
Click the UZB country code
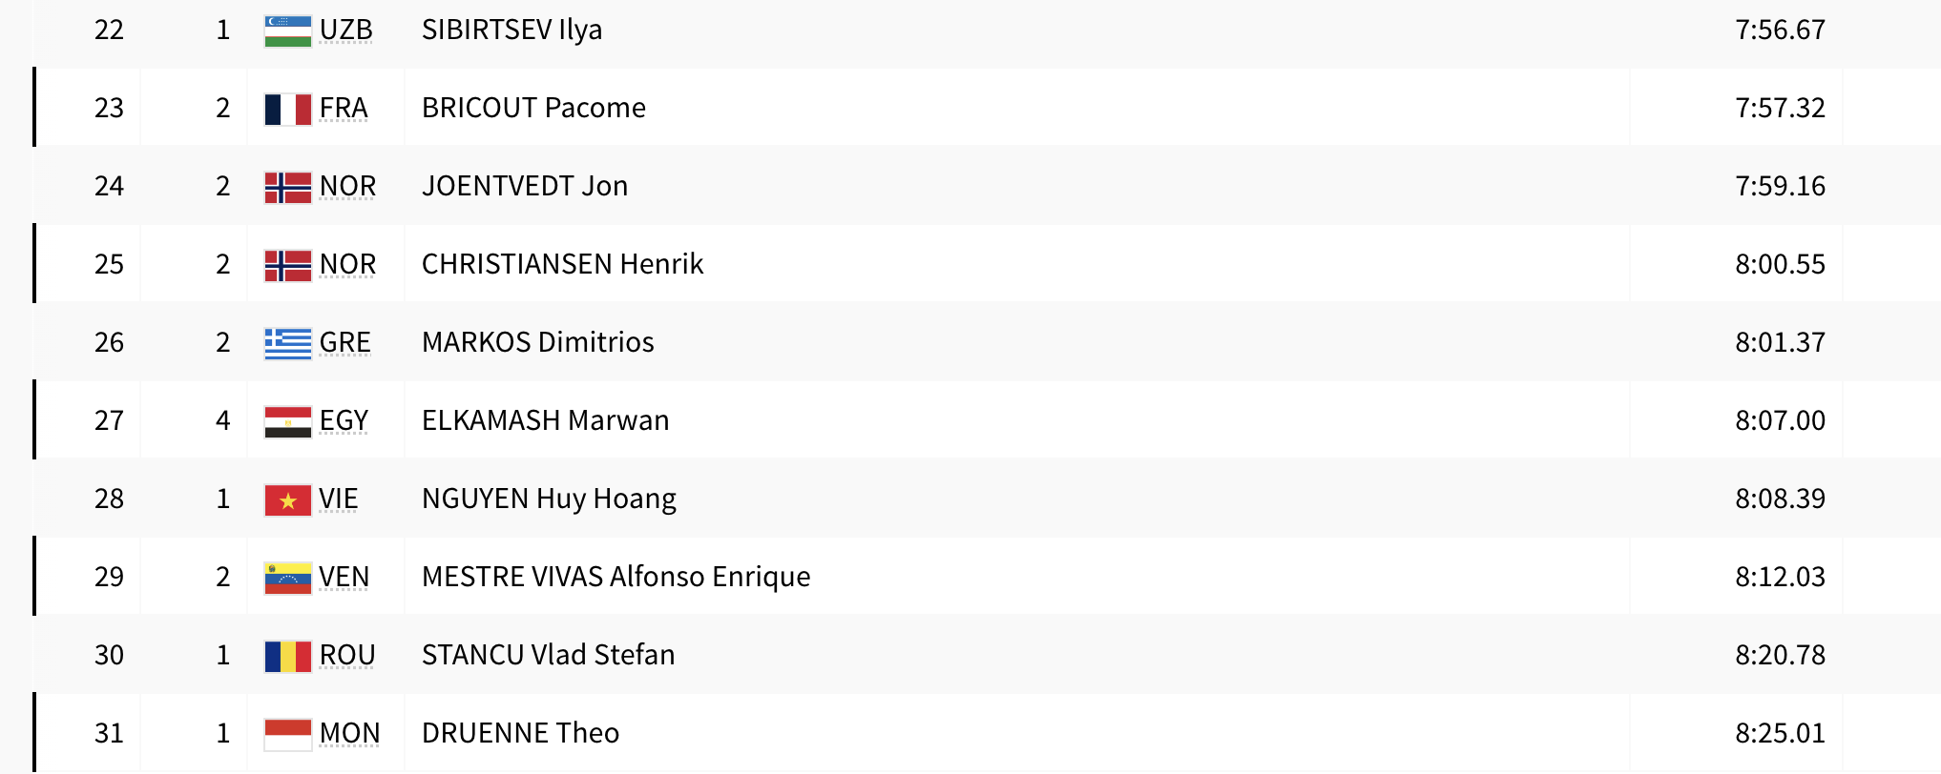[x=345, y=31]
